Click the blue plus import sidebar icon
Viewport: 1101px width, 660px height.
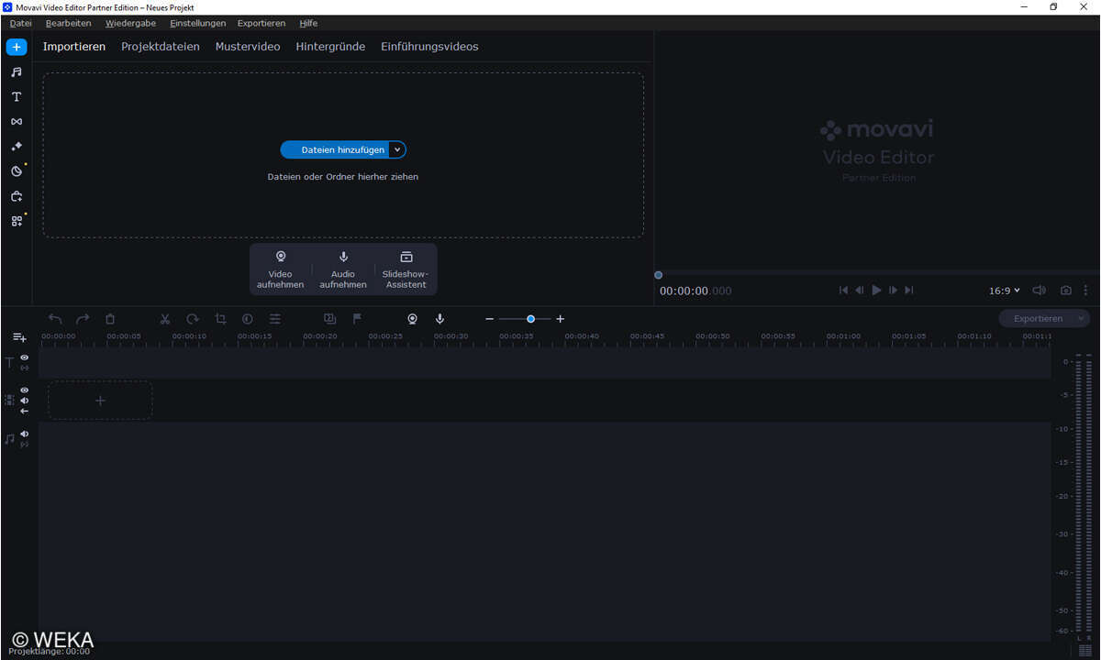[17, 47]
